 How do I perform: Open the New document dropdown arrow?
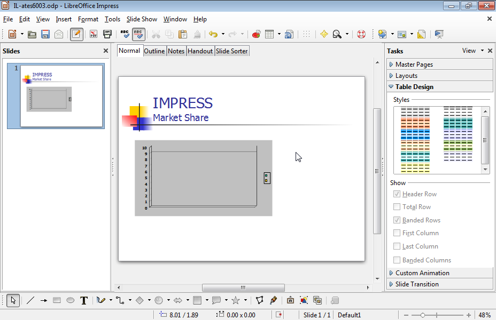pos(22,34)
